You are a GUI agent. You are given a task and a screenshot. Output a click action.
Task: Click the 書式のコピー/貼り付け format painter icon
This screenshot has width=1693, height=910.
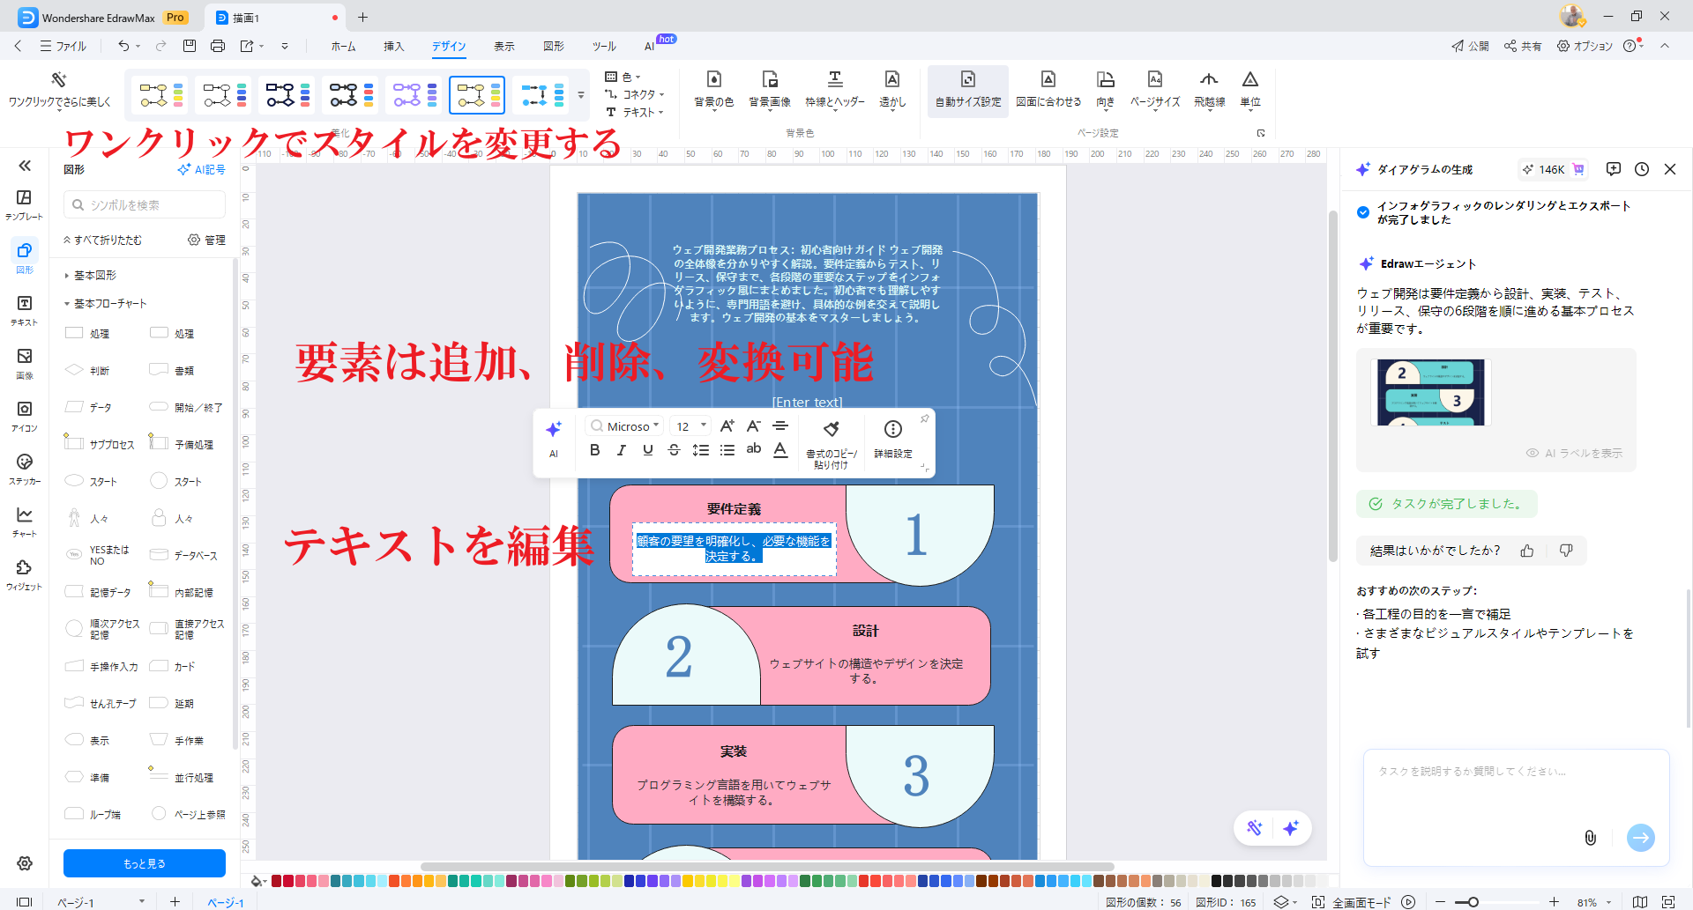pos(830,431)
